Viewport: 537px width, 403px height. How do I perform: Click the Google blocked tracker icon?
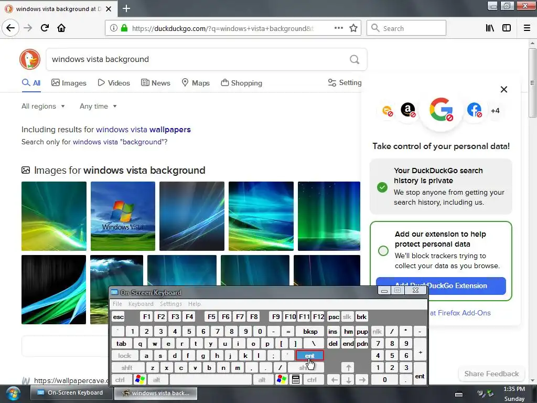[441, 110]
